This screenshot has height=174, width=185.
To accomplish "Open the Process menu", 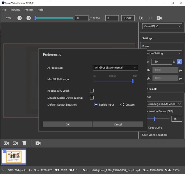I will tap(29, 10).
